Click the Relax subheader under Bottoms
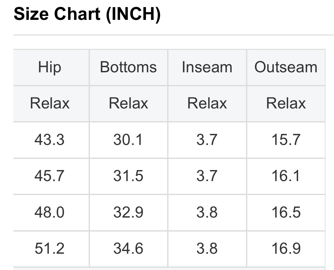The height and width of the screenshot is (270, 334). coord(128,104)
